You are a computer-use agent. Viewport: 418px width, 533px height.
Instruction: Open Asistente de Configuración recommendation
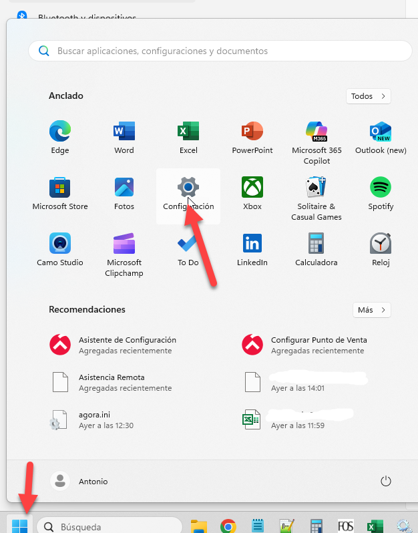pyautogui.click(x=114, y=345)
